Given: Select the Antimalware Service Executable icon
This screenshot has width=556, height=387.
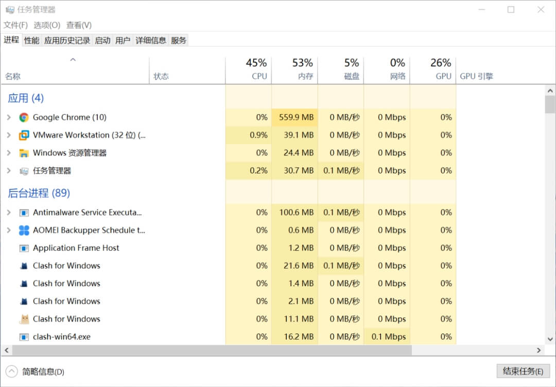Looking at the screenshot, I should click(24, 213).
